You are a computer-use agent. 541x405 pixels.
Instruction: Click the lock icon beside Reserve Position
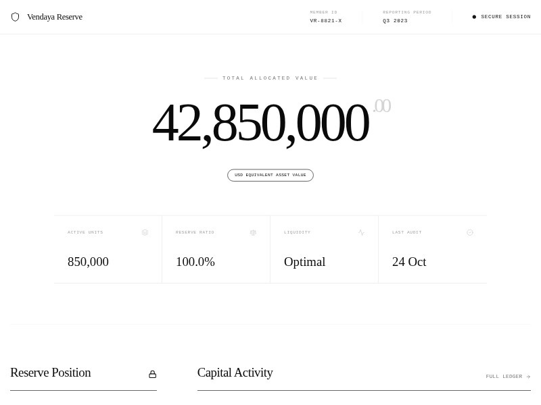point(153,374)
